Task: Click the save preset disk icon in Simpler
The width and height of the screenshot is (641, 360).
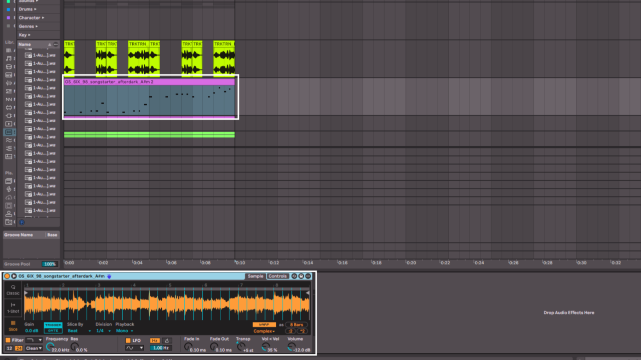Action: pos(301,276)
